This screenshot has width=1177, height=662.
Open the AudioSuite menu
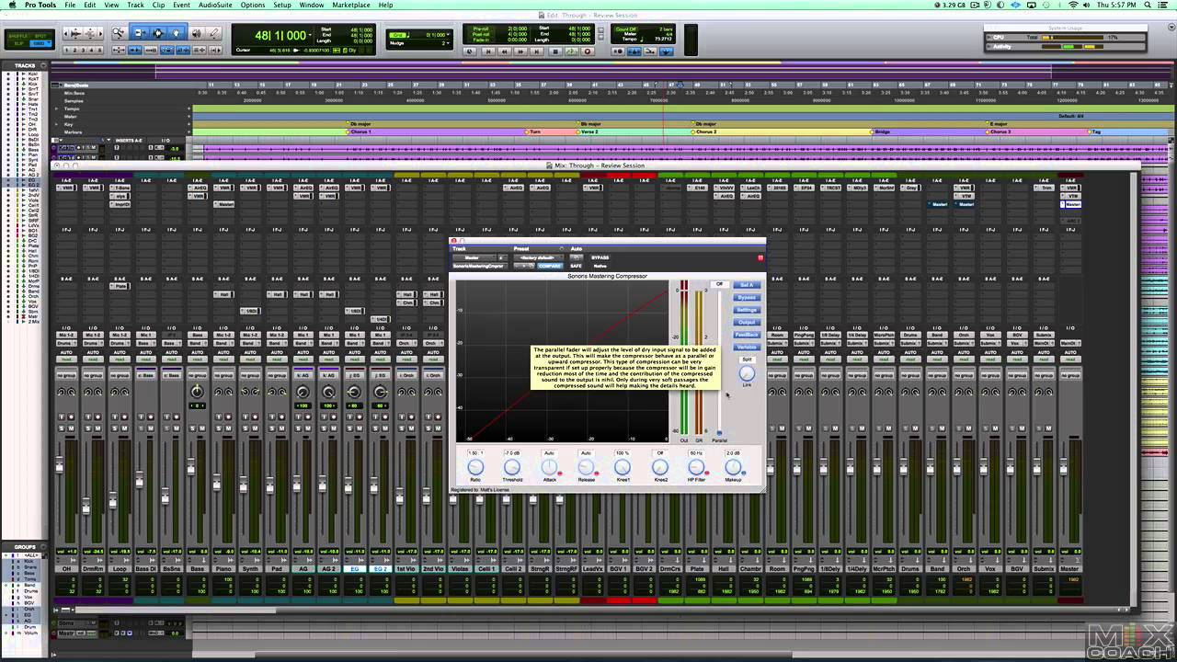[216, 5]
